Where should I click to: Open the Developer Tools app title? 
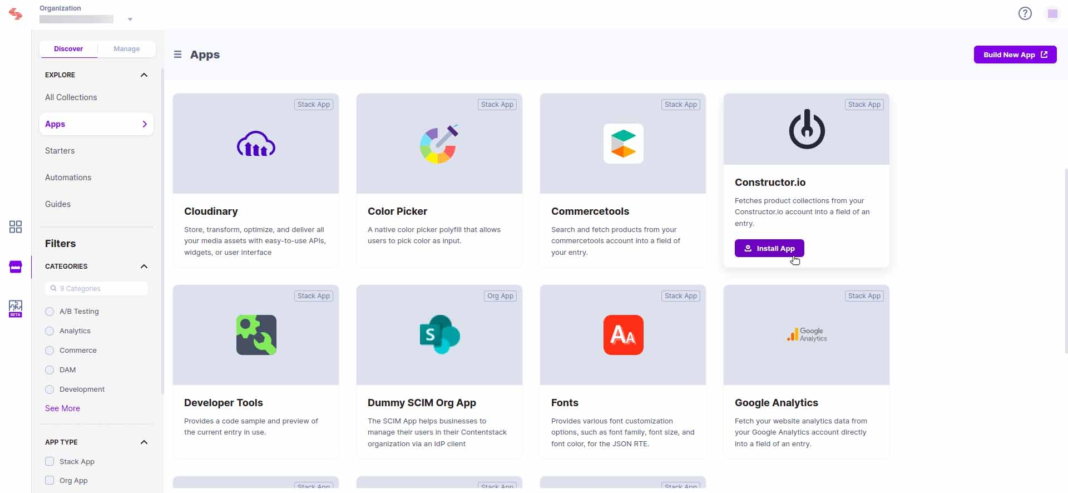pos(224,403)
